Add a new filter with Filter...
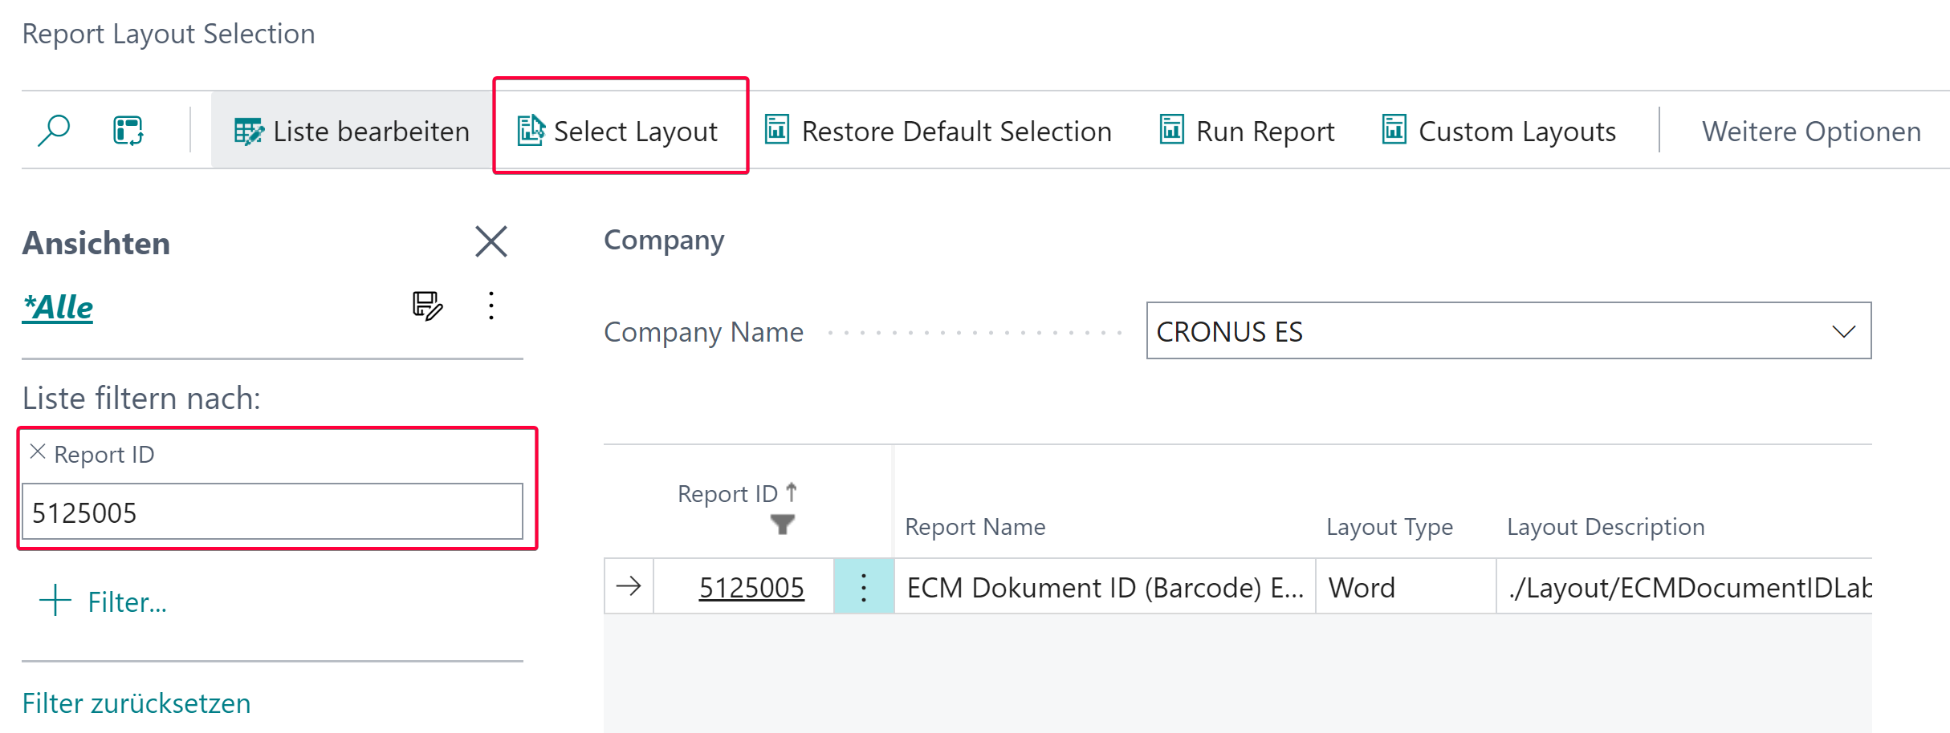Screen dimensions: 1950x733 [104, 601]
